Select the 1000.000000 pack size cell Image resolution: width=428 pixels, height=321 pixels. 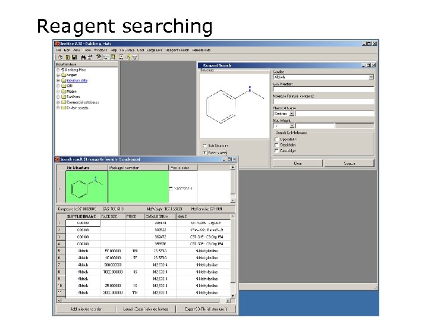coord(112,272)
